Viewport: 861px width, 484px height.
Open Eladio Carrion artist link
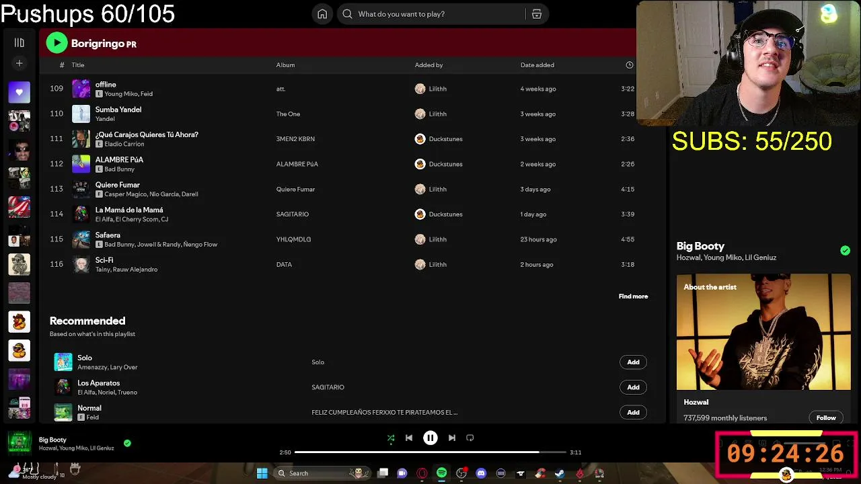124,144
